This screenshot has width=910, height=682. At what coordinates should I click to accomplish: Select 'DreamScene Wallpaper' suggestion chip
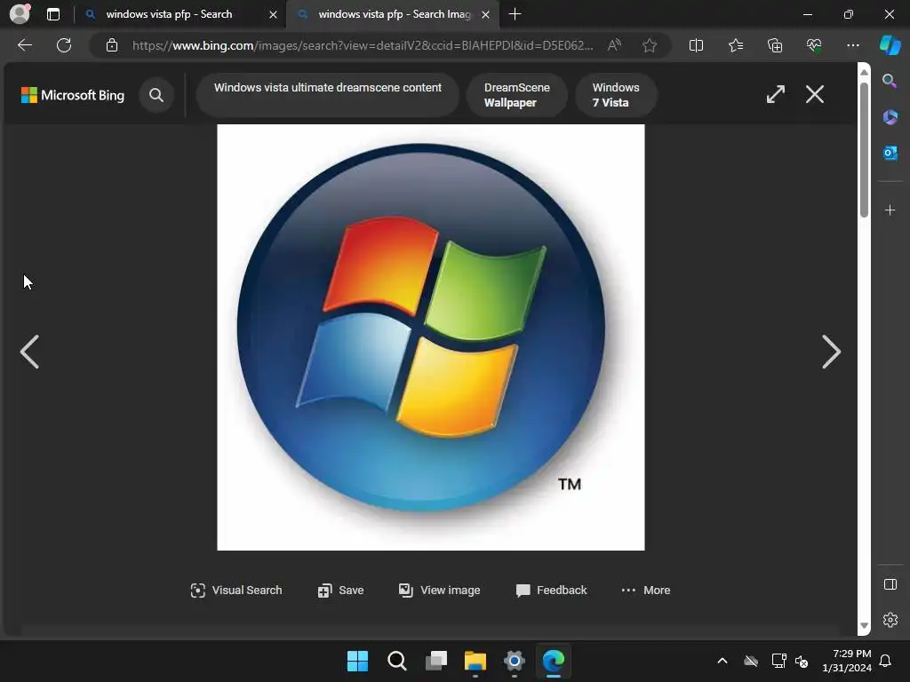pyautogui.click(x=516, y=94)
